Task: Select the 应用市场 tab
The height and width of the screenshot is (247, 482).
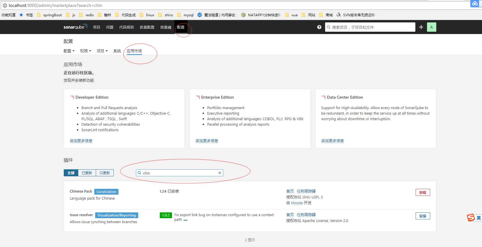Action: pyautogui.click(x=134, y=51)
